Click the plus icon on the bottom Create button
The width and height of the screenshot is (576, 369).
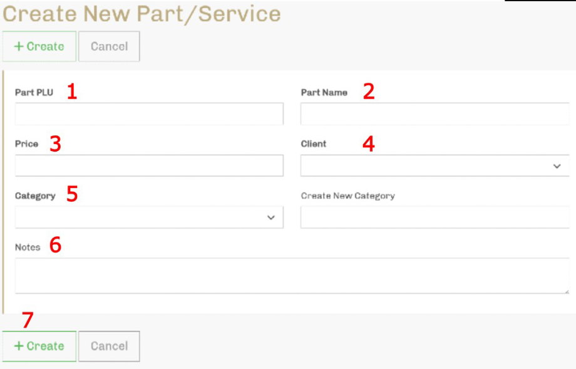(x=19, y=346)
